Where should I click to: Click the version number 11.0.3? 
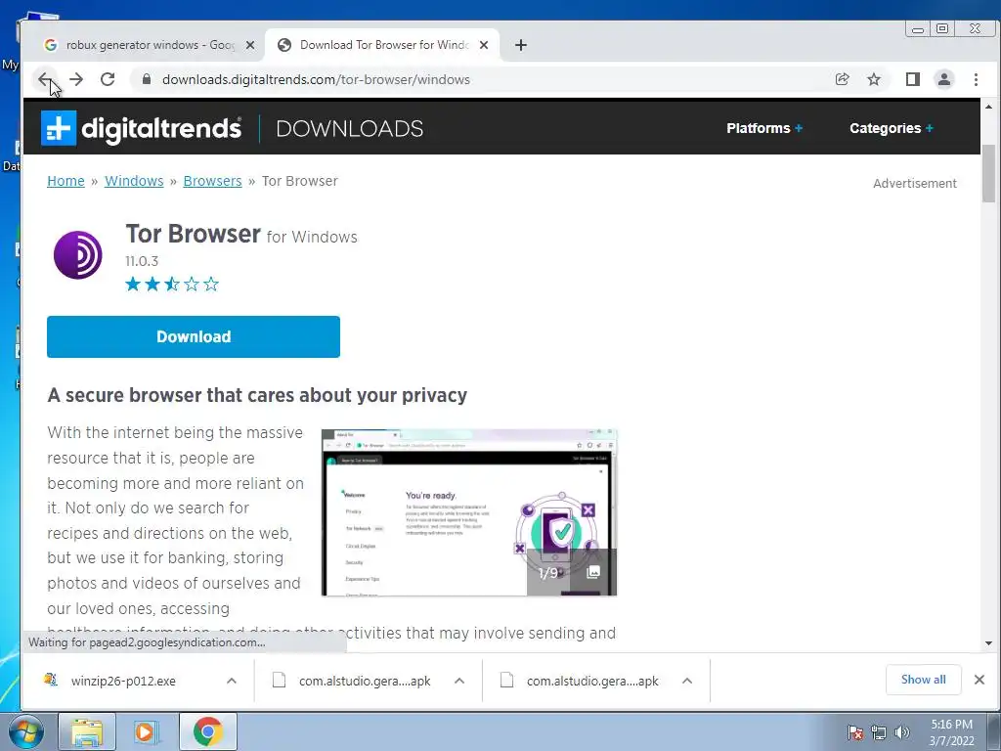tap(142, 261)
